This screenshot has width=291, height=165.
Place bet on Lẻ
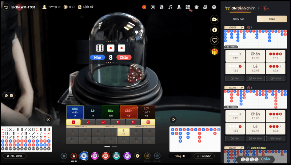(x=93, y=112)
